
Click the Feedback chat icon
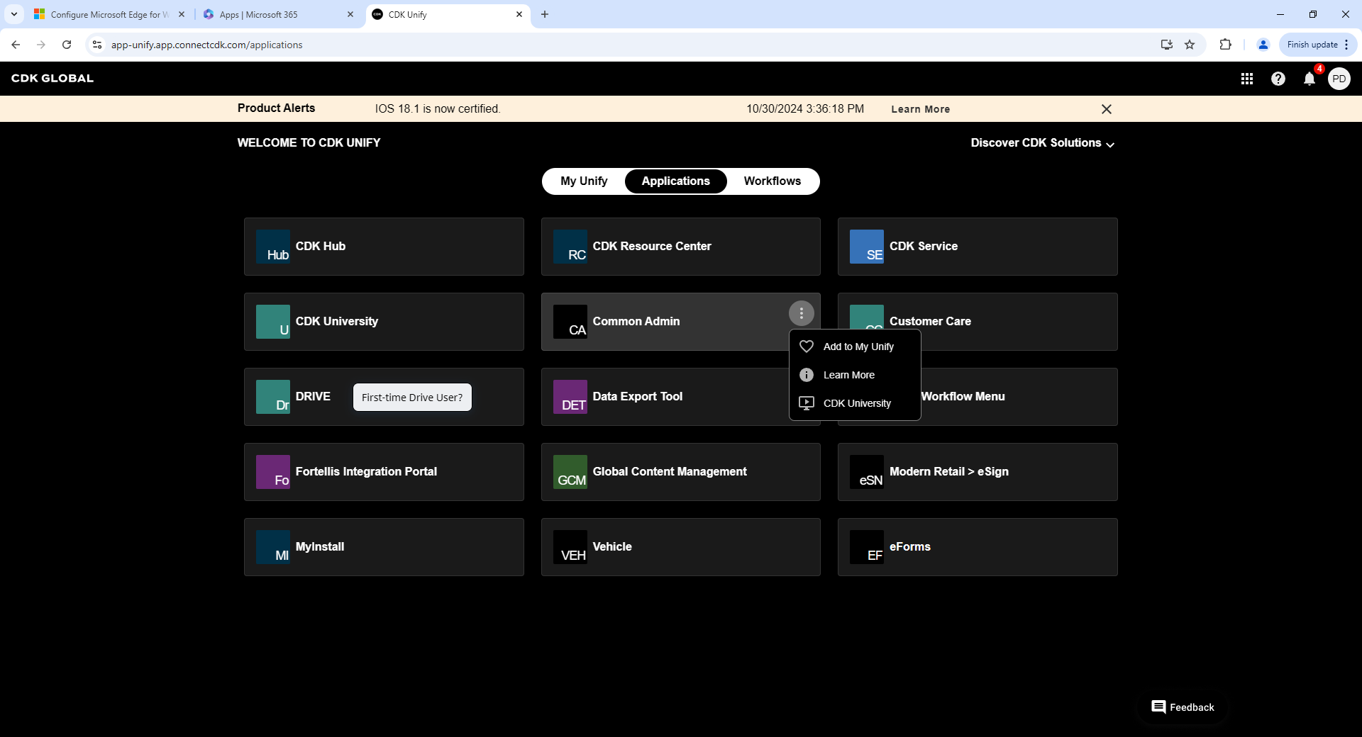1158,707
